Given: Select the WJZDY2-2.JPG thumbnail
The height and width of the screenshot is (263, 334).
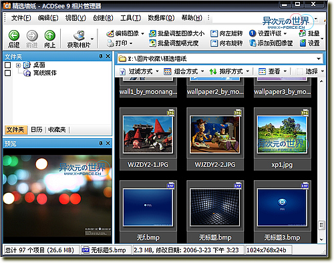Looking at the screenshot, I should [215, 140].
